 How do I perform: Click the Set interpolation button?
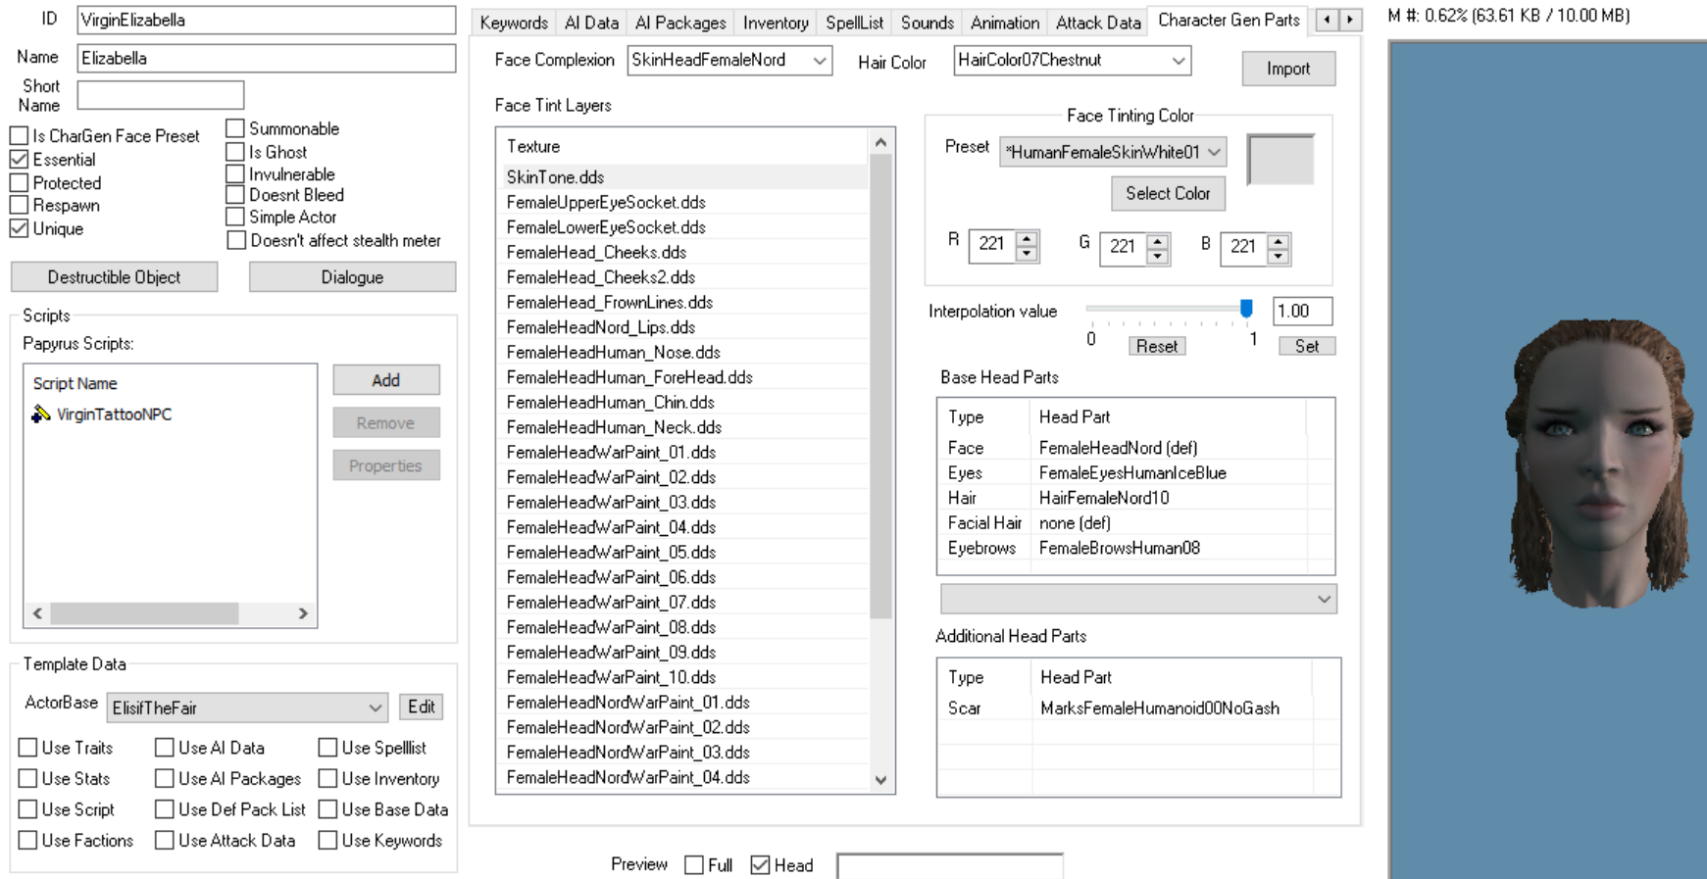pyautogui.click(x=1307, y=346)
